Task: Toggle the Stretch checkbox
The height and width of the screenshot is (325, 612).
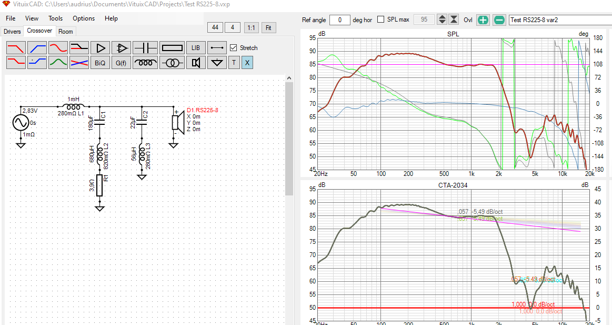Action: [234, 47]
